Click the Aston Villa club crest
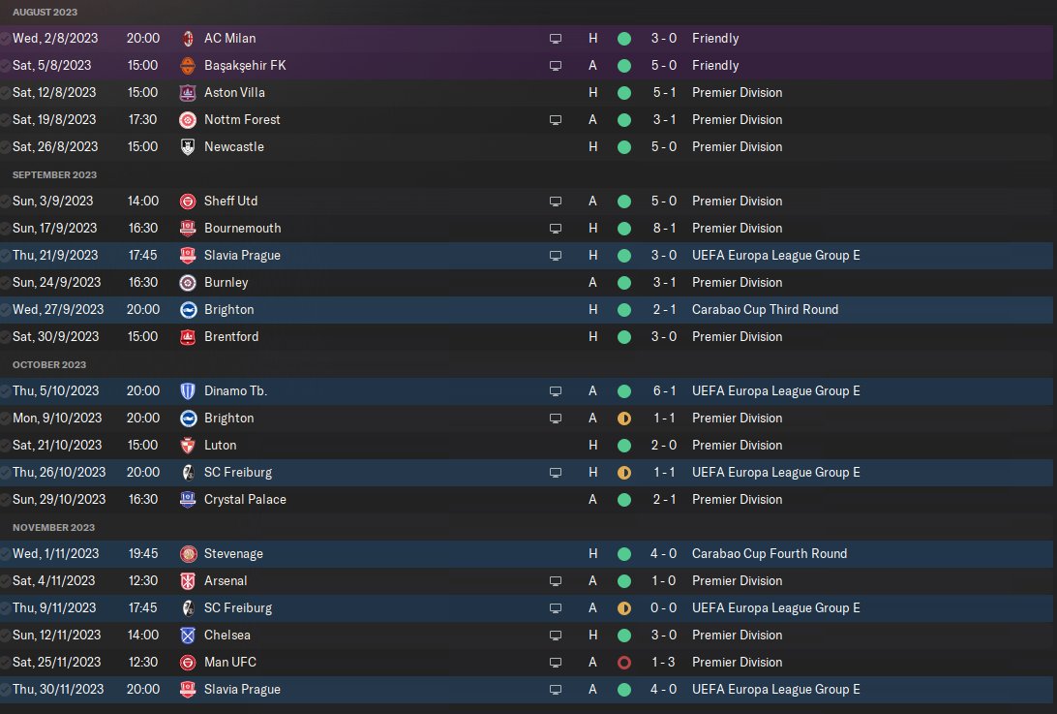The image size is (1057, 714). coord(188,92)
